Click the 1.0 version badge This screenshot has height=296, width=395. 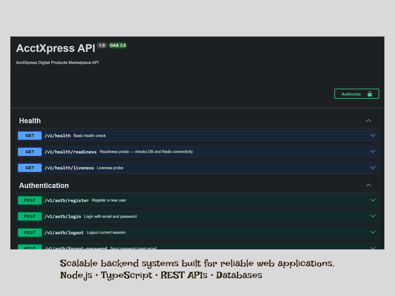pyautogui.click(x=102, y=45)
